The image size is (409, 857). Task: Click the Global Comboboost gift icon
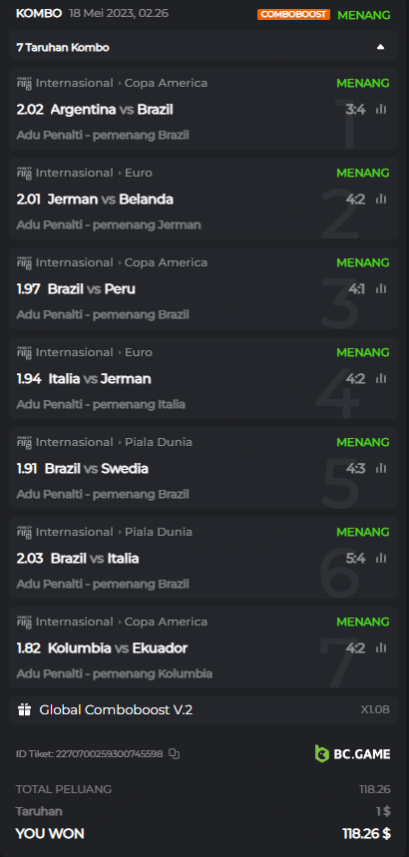(x=24, y=710)
